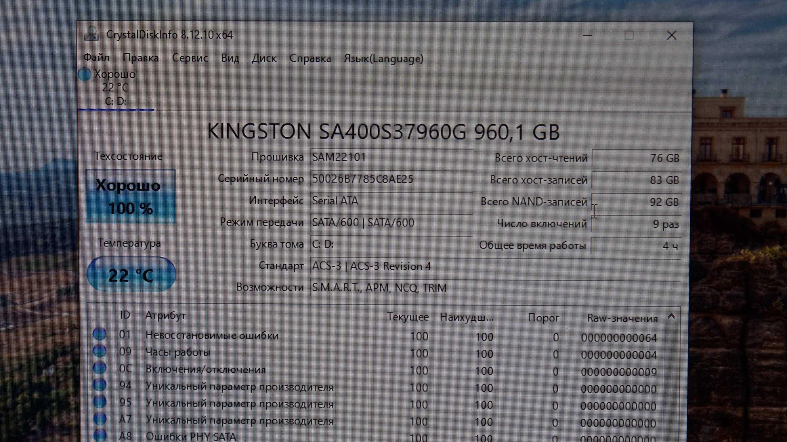Click status circle of attribute A7 row

100,419
